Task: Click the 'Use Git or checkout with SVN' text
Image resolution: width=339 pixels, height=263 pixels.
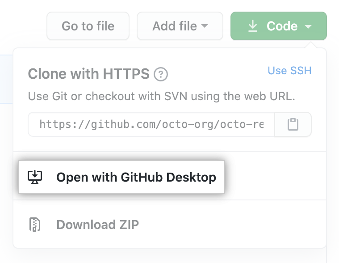Action: pyautogui.click(x=162, y=96)
